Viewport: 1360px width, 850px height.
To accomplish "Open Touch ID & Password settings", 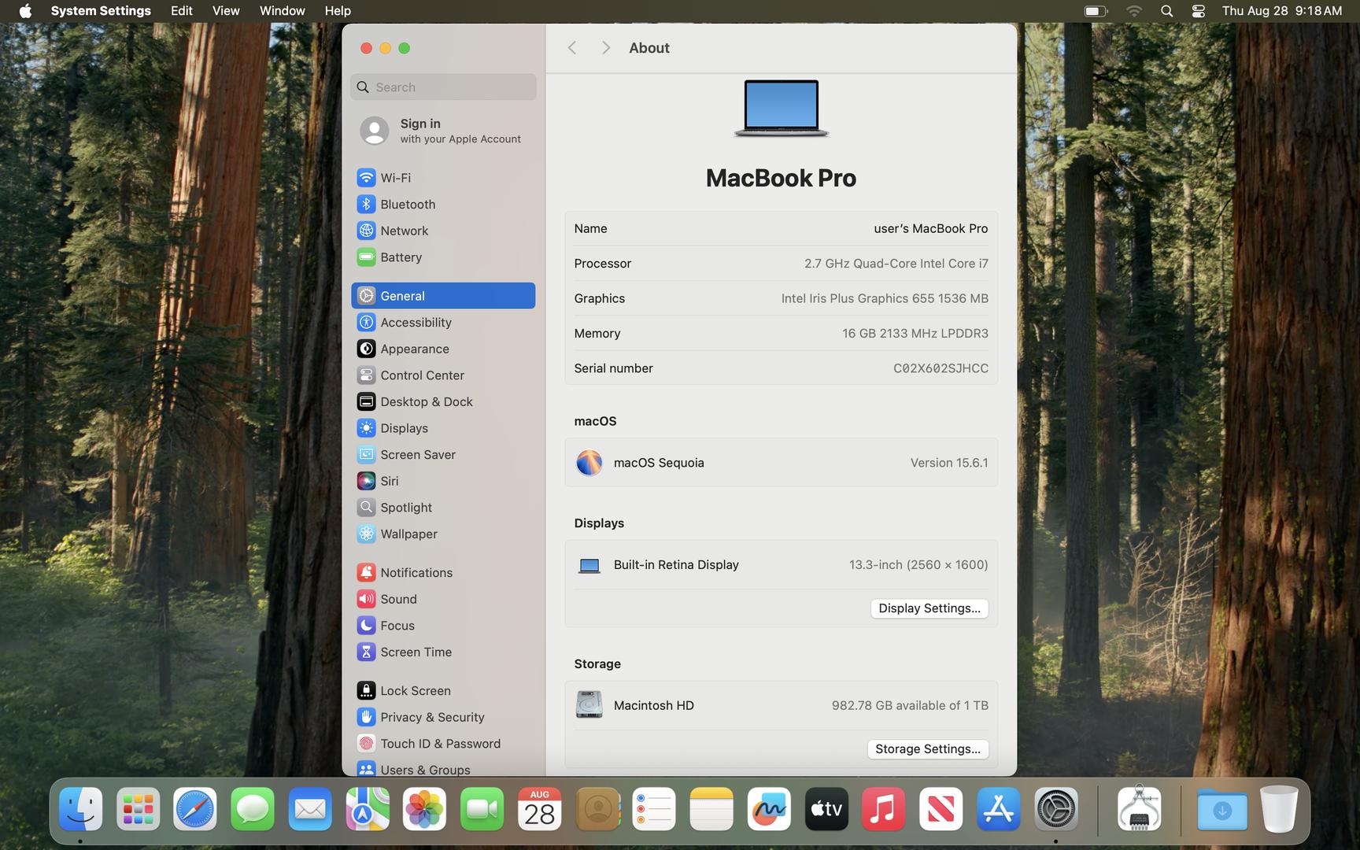I will (443, 744).
